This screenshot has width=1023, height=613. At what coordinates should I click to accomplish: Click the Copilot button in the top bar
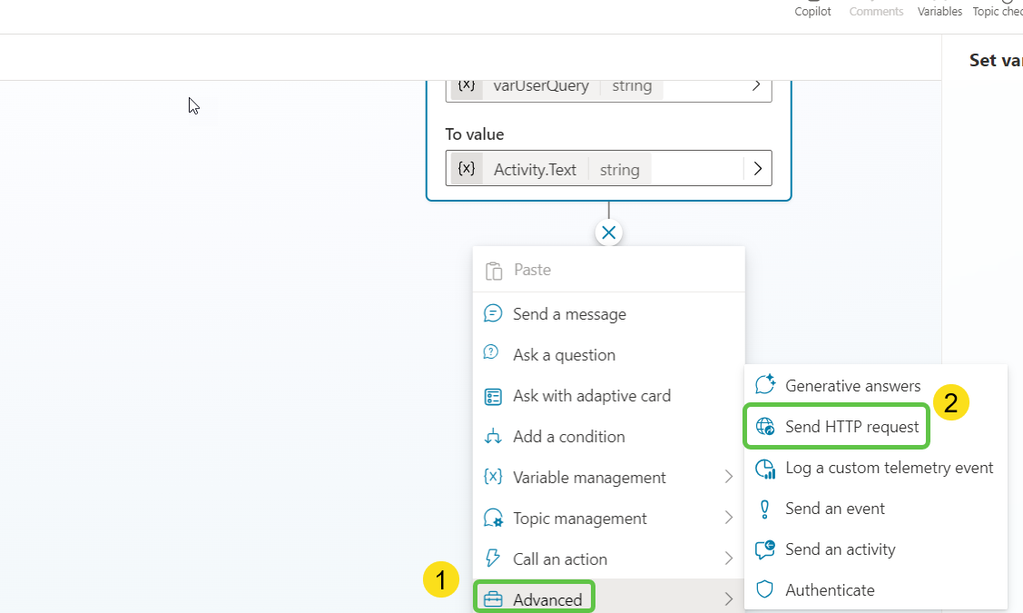(812, 11)
